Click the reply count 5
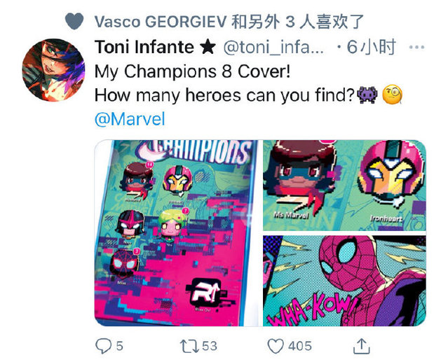448x362 pixels. coord(119,346)
